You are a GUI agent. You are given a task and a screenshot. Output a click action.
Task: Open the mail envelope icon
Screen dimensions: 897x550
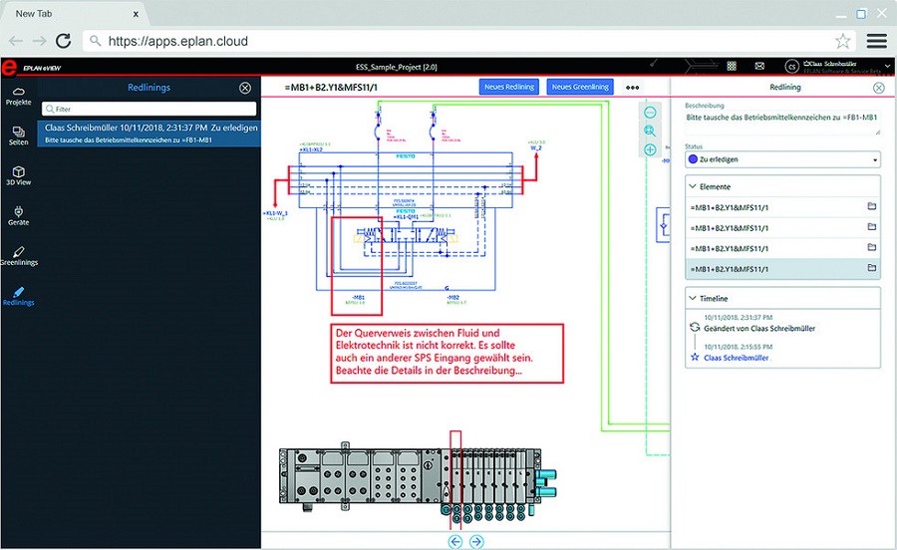758,66
